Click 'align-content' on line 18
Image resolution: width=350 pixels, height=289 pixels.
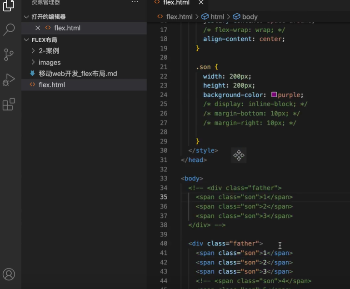[x=227, y=39]
